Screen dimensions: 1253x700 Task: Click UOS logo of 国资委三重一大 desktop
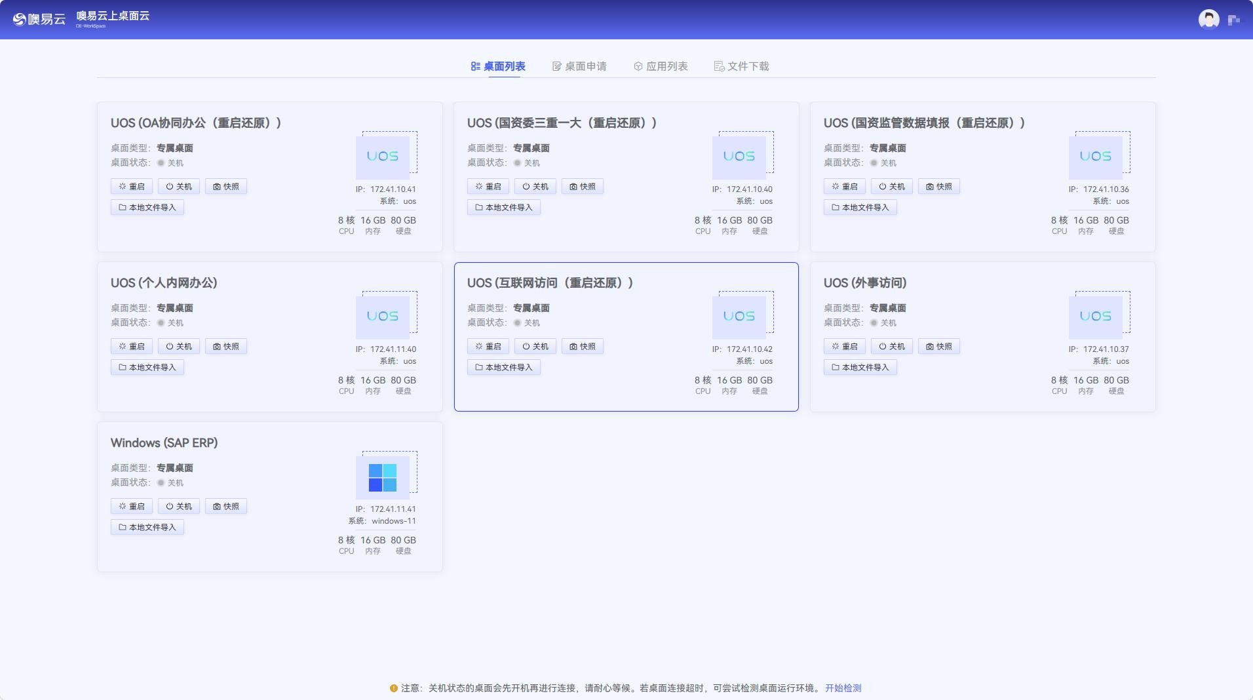(739, 157)
